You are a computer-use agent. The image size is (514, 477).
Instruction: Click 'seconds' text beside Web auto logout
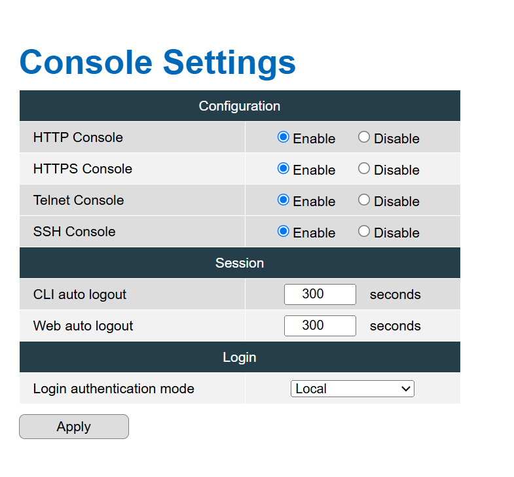pos(395,326)
